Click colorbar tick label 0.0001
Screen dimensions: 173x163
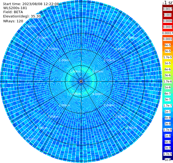[168, 39]
